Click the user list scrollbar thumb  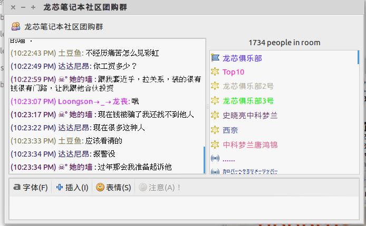[358, 57]
